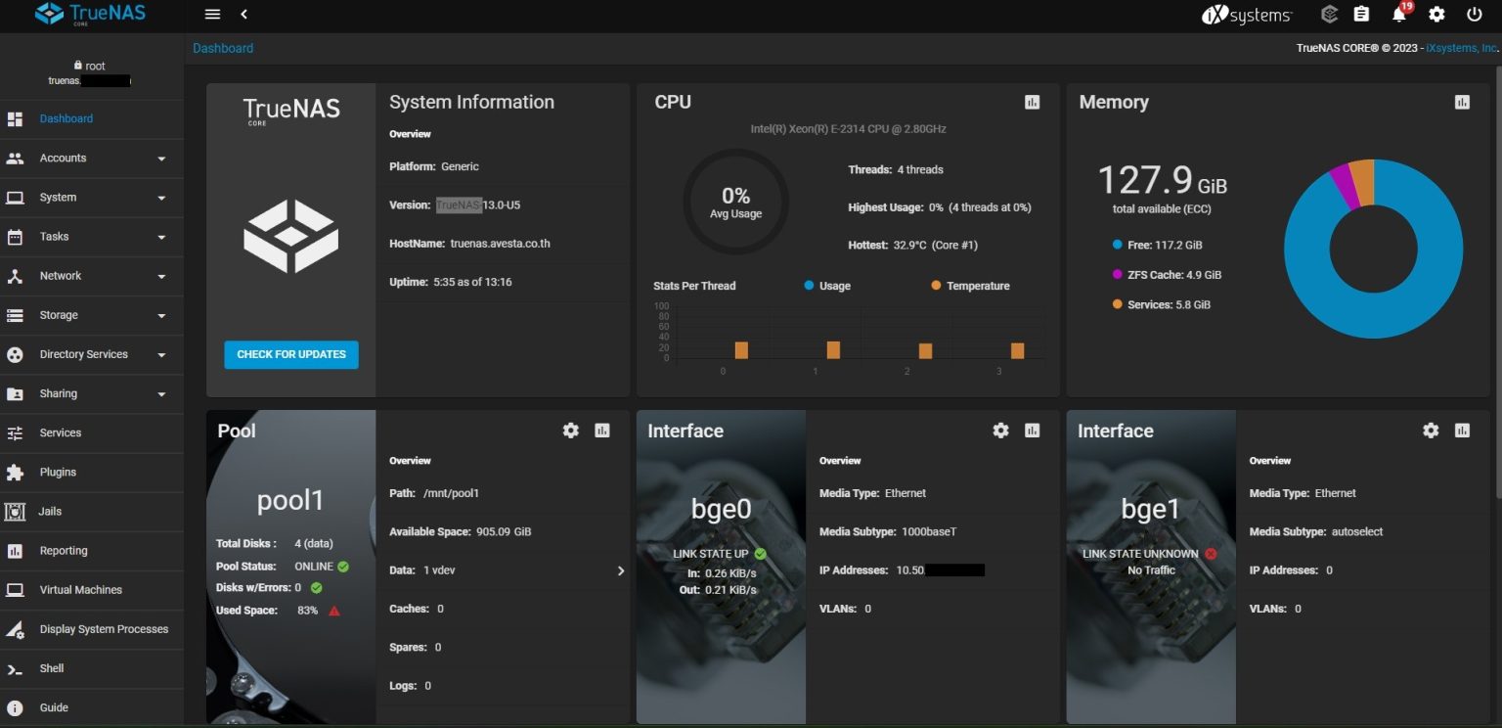This screenshot has height=728, width=1502.
Task: Open the notifications bell with 19 alerts
Action: tap(1399, 15)
